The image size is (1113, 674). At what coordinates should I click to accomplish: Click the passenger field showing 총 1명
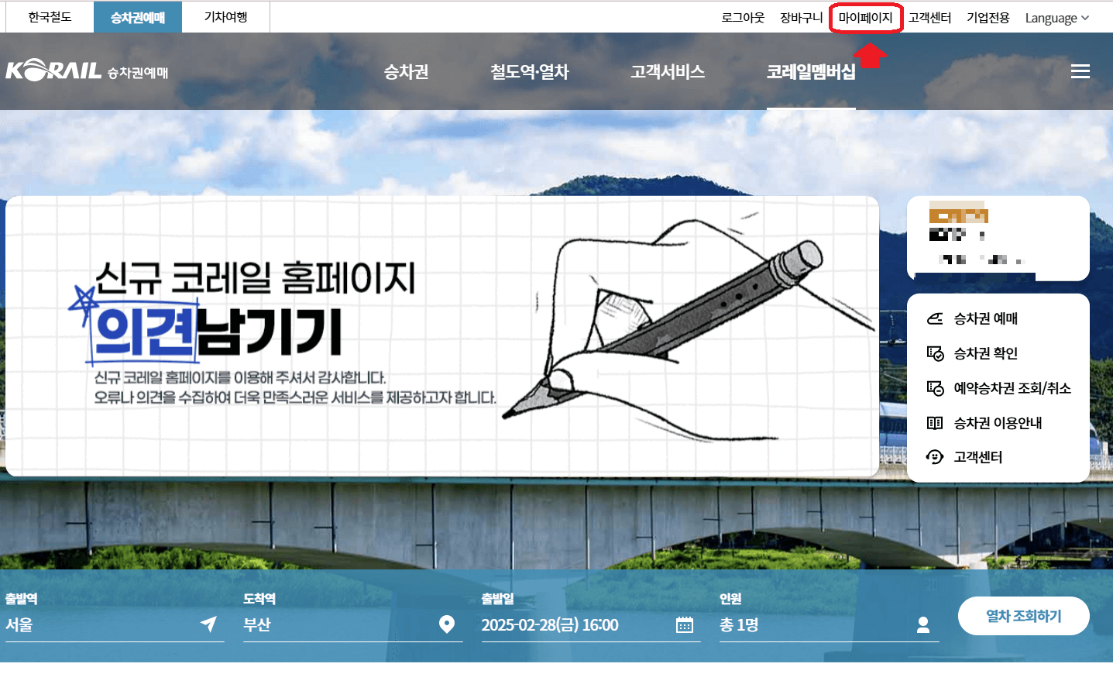pyautogui.click(x=829, y=625)
